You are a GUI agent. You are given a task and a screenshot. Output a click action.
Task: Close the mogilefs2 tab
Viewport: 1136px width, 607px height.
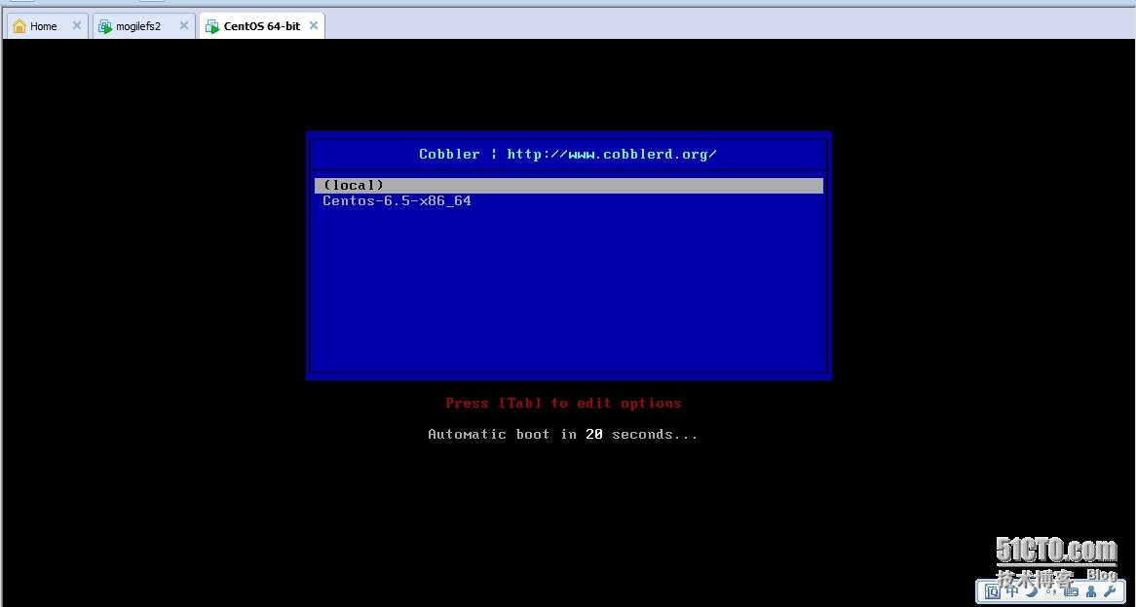[x=184, y=25]
